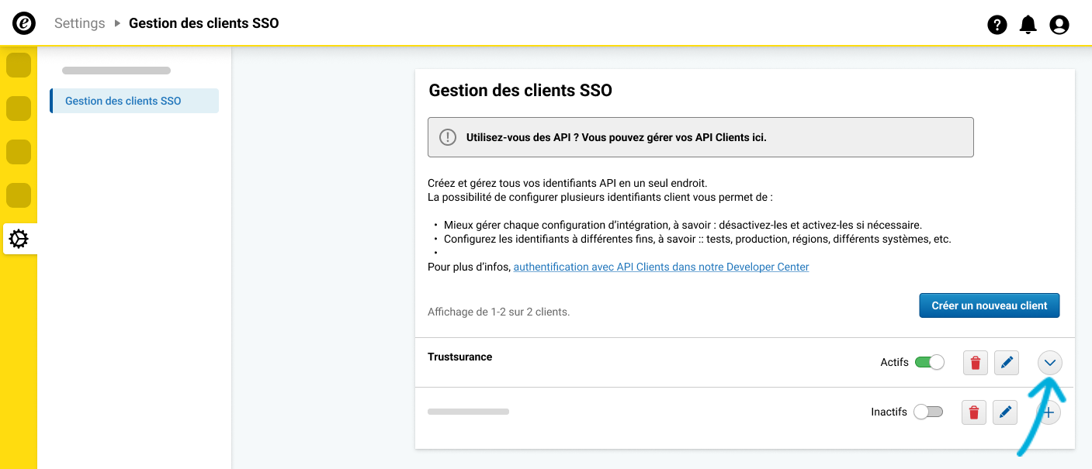1092x469 pixels.
Task: Delete the Trustsurance client
Action: pyautogui.click(x=976, y=363)
